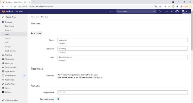193x103 pixels.
Task: Click the System Hooks anchor icon
Action: pos(3,67)
